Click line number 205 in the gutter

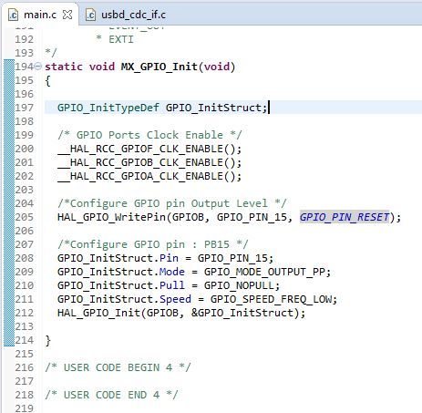click(25, 217)
